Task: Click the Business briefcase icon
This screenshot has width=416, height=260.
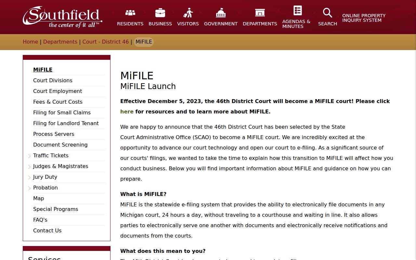Action: [x=160, y=13]
